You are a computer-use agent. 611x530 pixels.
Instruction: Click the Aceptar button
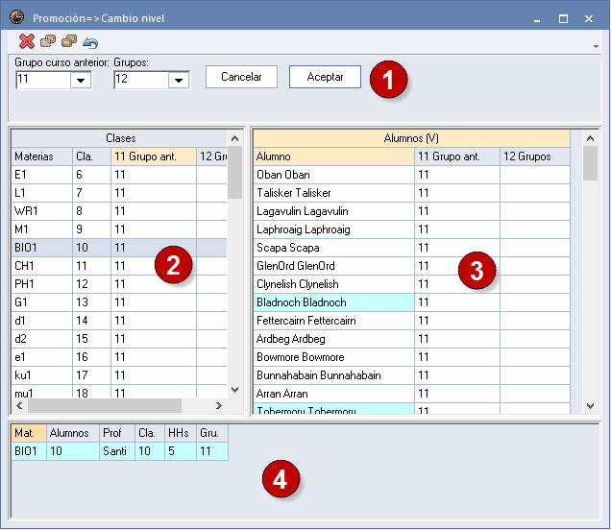(325, 77)
